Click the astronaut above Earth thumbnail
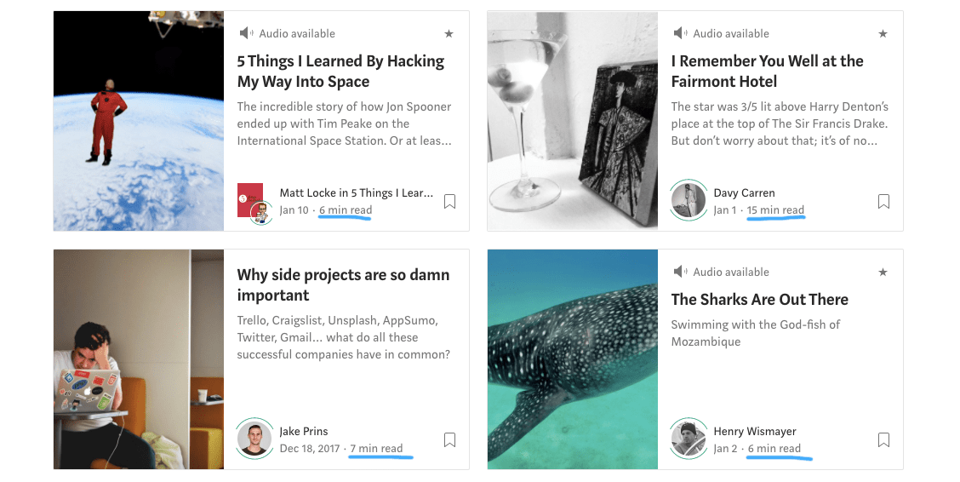Viewport: 960px width, 482px height. pos(139,121)
